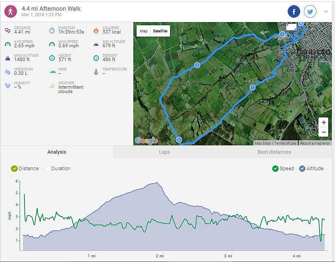Share workout via Facebook icon
This screenshot has width=335, height=262.
click(294, 12)
